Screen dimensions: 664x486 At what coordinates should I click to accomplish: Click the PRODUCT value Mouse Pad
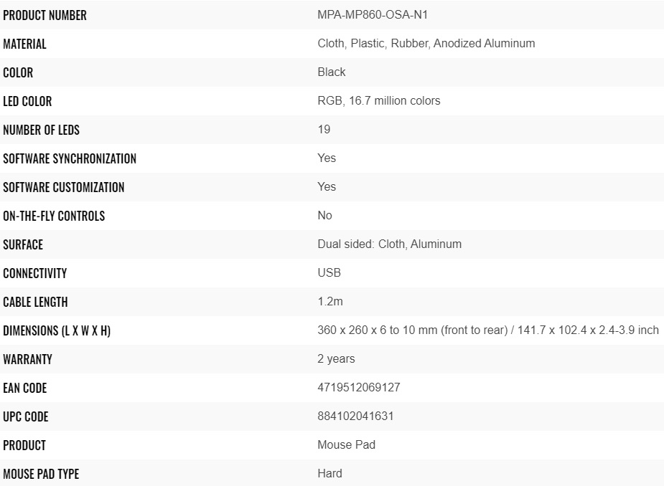(x=346, y=444)
